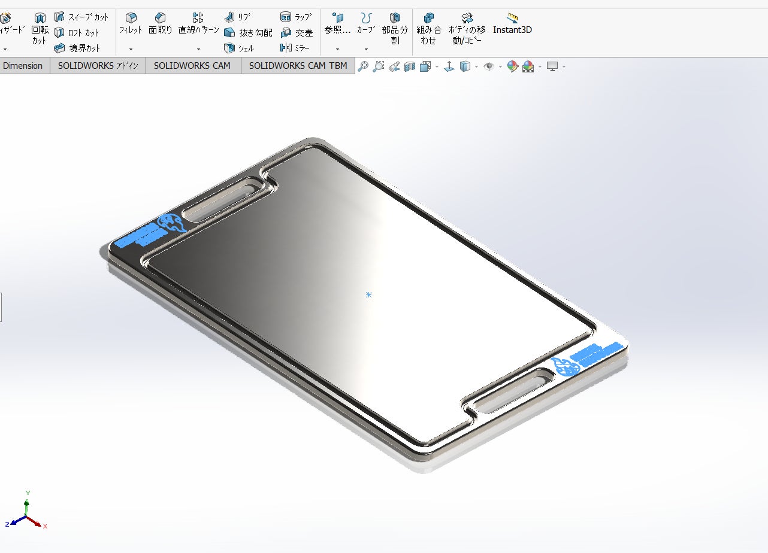
Task: Open the Display Style dropdown arrow
Action: tap(476, 66)
